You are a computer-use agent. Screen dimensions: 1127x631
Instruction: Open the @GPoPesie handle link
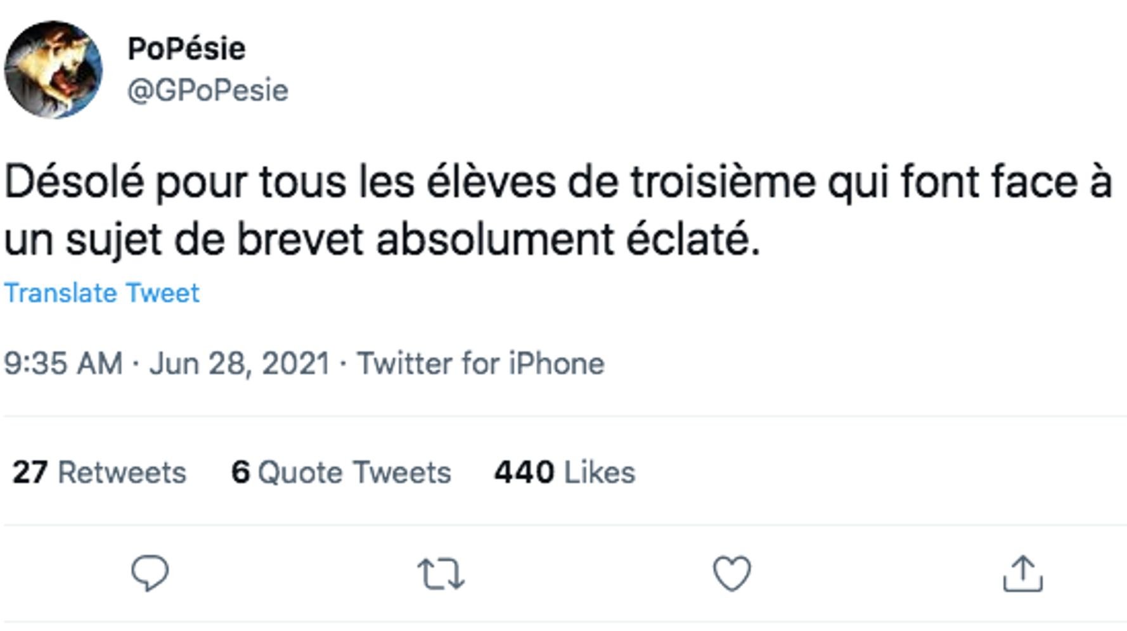pyautogui.click(x=208, y=91)
